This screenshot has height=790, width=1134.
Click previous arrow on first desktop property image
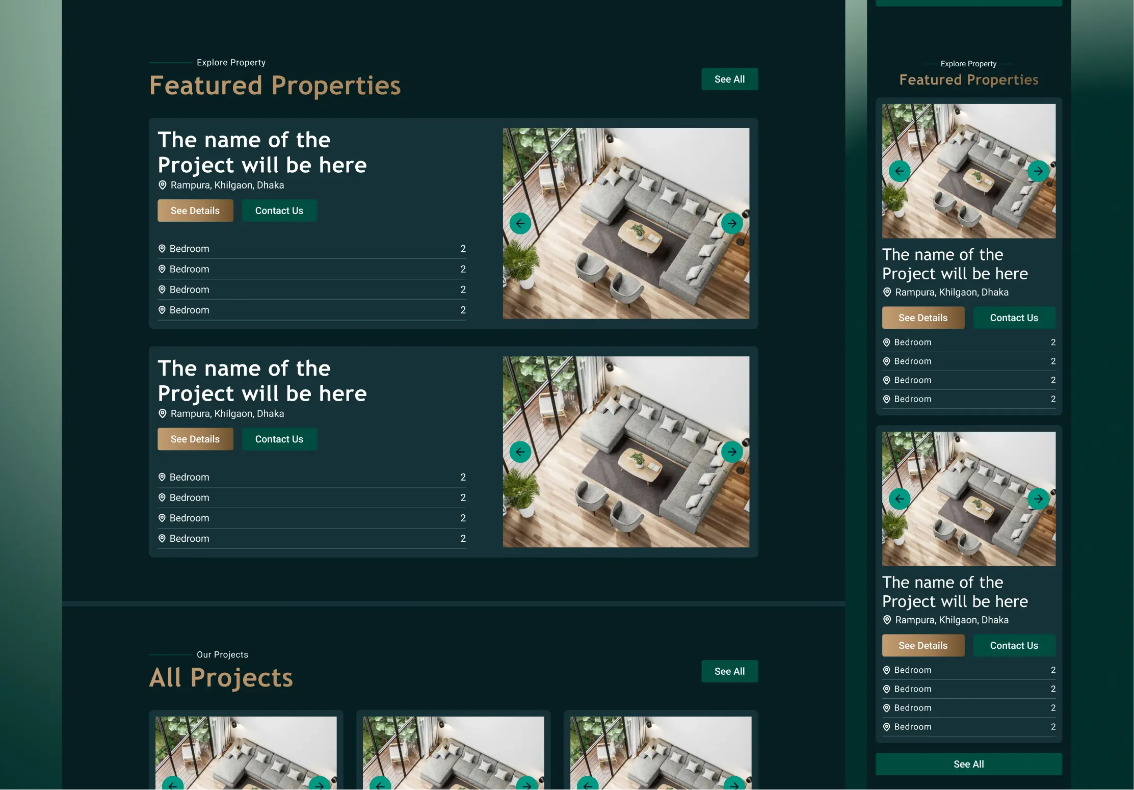click(x=520, y=223)
